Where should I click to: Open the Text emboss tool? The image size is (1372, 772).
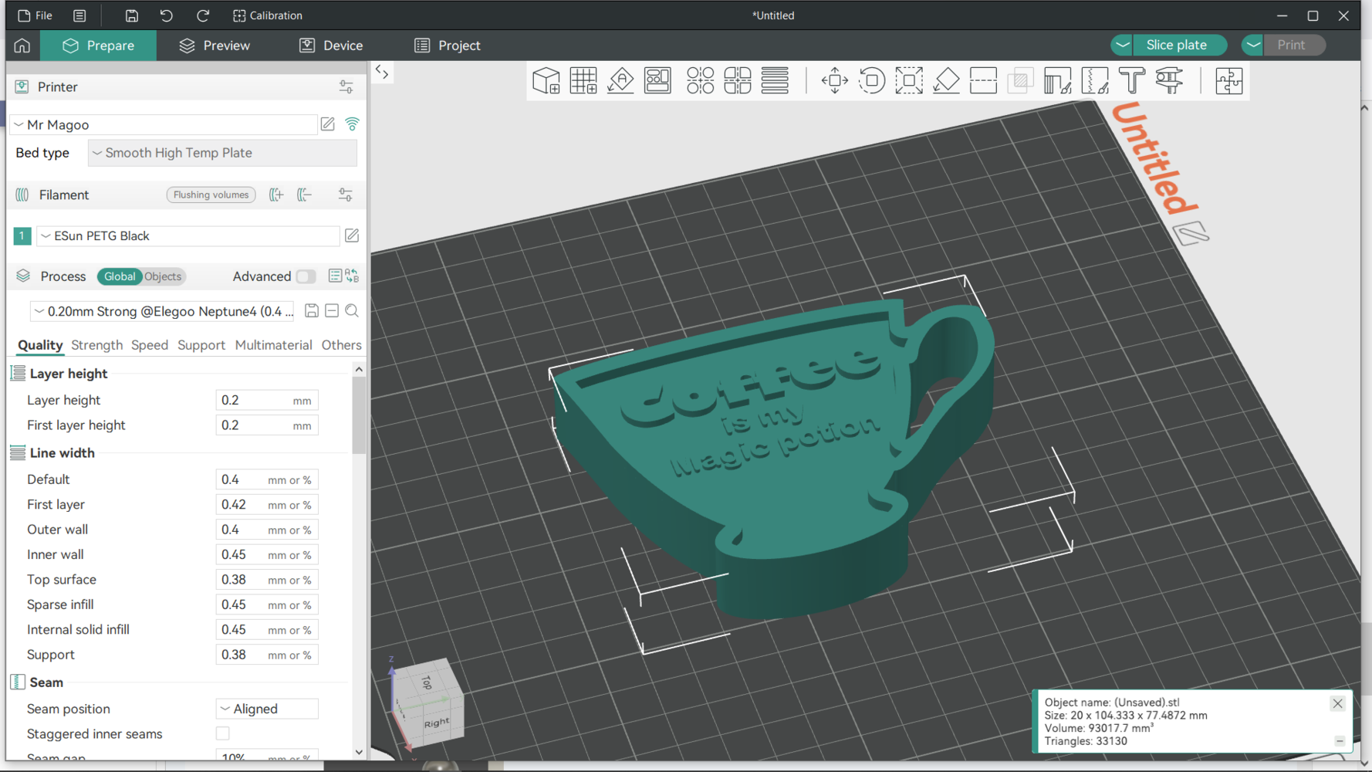(x=1131, y=80)
